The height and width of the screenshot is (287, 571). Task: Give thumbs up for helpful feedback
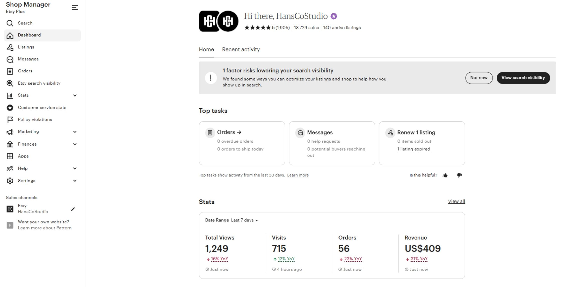(x=445, y=175)
